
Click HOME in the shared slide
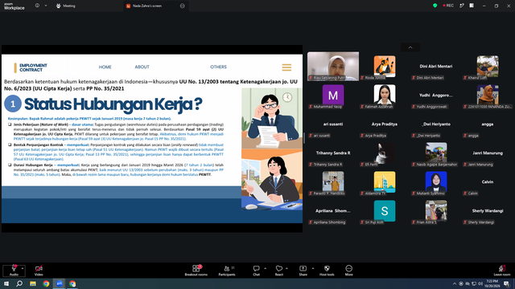(105, 67)
